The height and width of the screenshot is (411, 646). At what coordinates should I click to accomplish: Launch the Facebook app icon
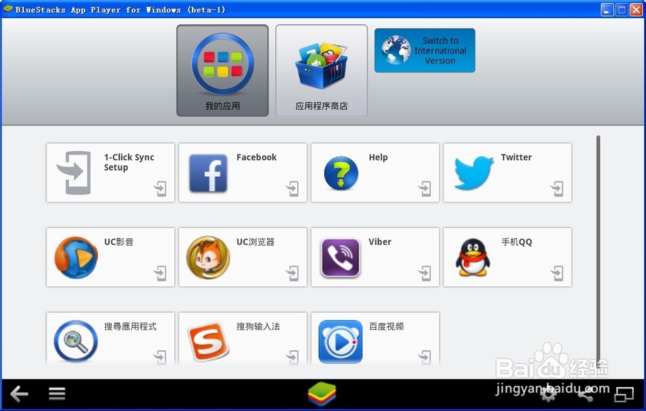click(208, 173)
